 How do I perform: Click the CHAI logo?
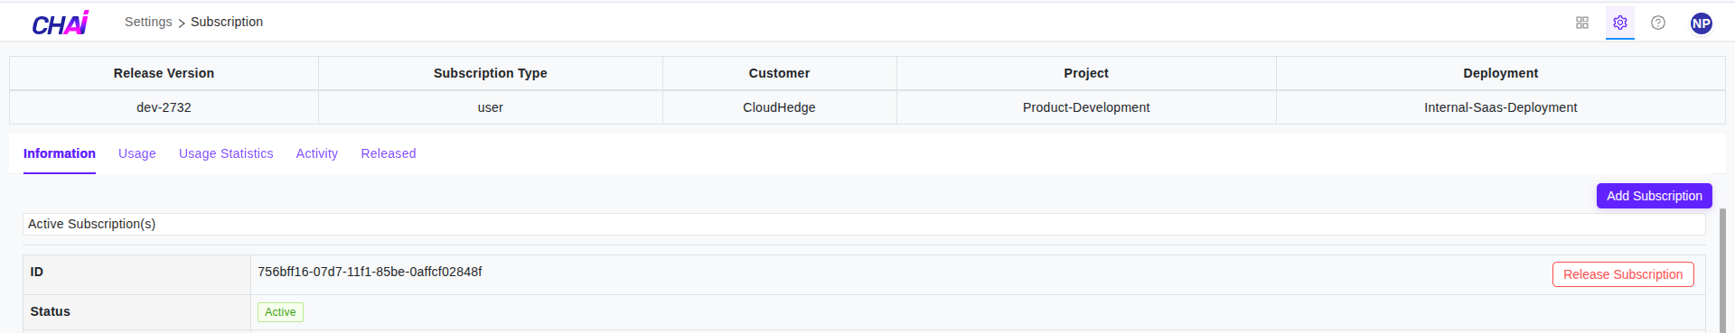pos(61,23)
